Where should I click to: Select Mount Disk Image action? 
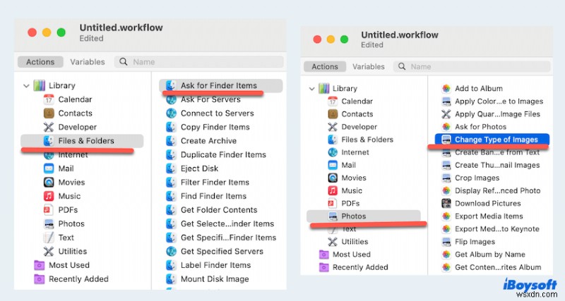pos(215,278)
